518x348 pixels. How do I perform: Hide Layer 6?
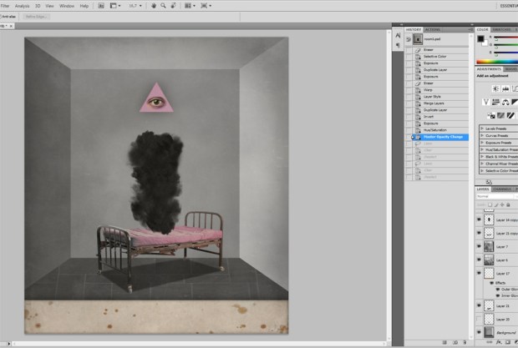479,260
